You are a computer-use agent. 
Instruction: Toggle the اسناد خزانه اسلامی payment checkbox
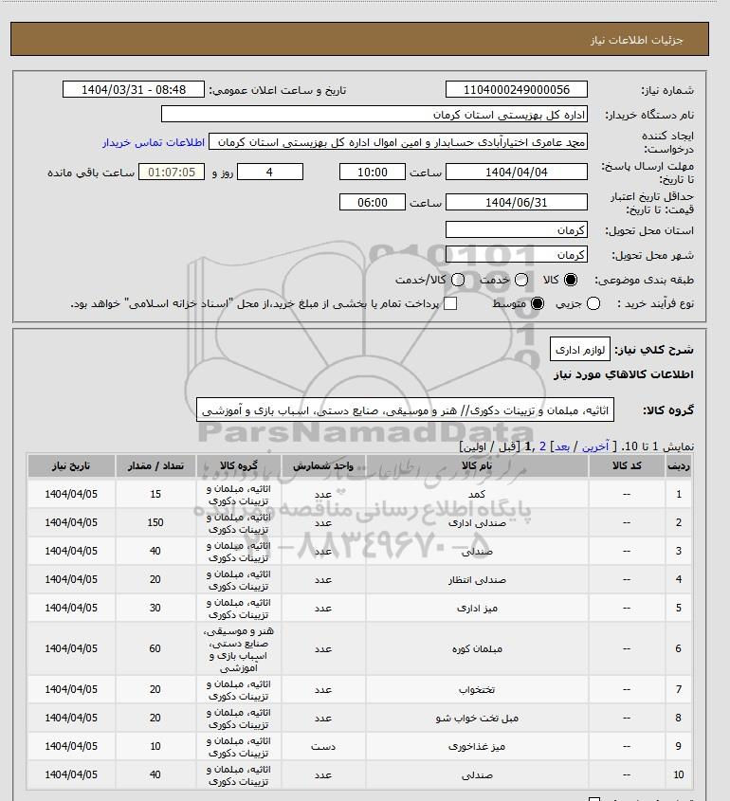[x=450, y=303]
